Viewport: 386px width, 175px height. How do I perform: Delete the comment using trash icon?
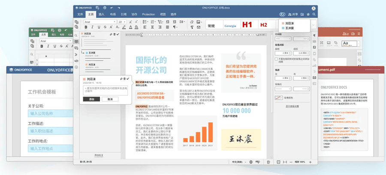[124, 79]
